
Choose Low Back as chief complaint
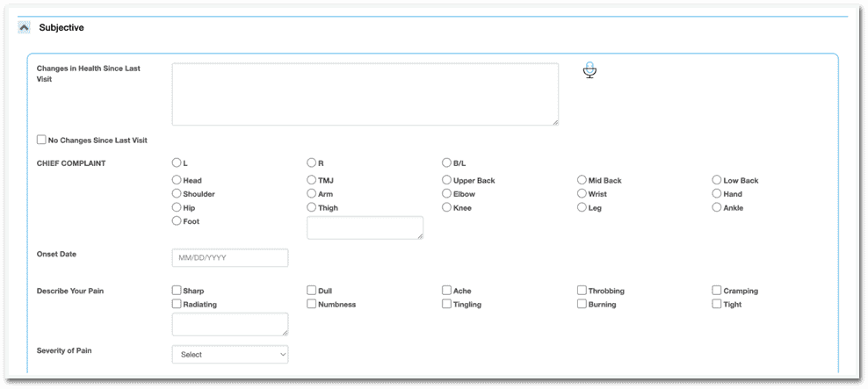tap(717, 180)
